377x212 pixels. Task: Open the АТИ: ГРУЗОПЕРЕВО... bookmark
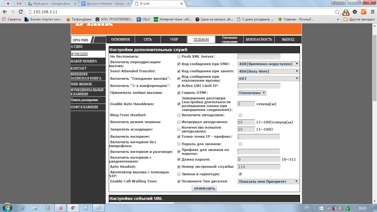pos(114,19)
